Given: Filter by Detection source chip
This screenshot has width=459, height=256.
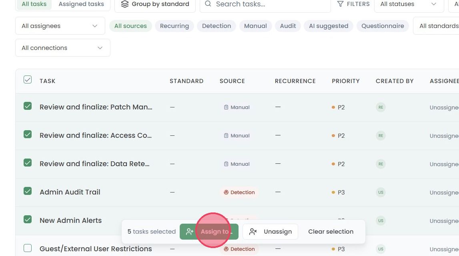Looking at the screenshot, I should point(216,26).
